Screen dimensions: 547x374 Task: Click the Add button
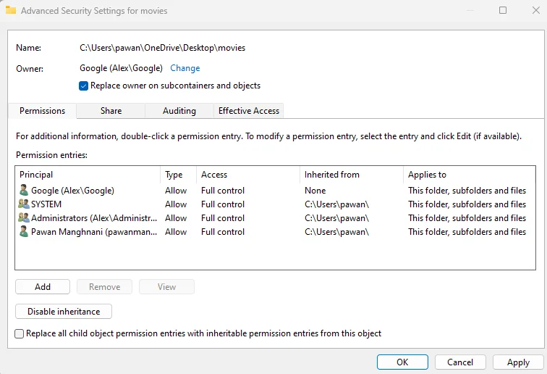[x=43, y=286]
